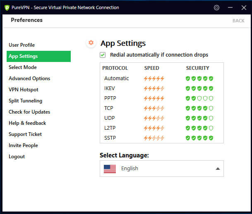Click the PPTP security shields
Viewport: 252px width, 214px height.
(199, 98)
